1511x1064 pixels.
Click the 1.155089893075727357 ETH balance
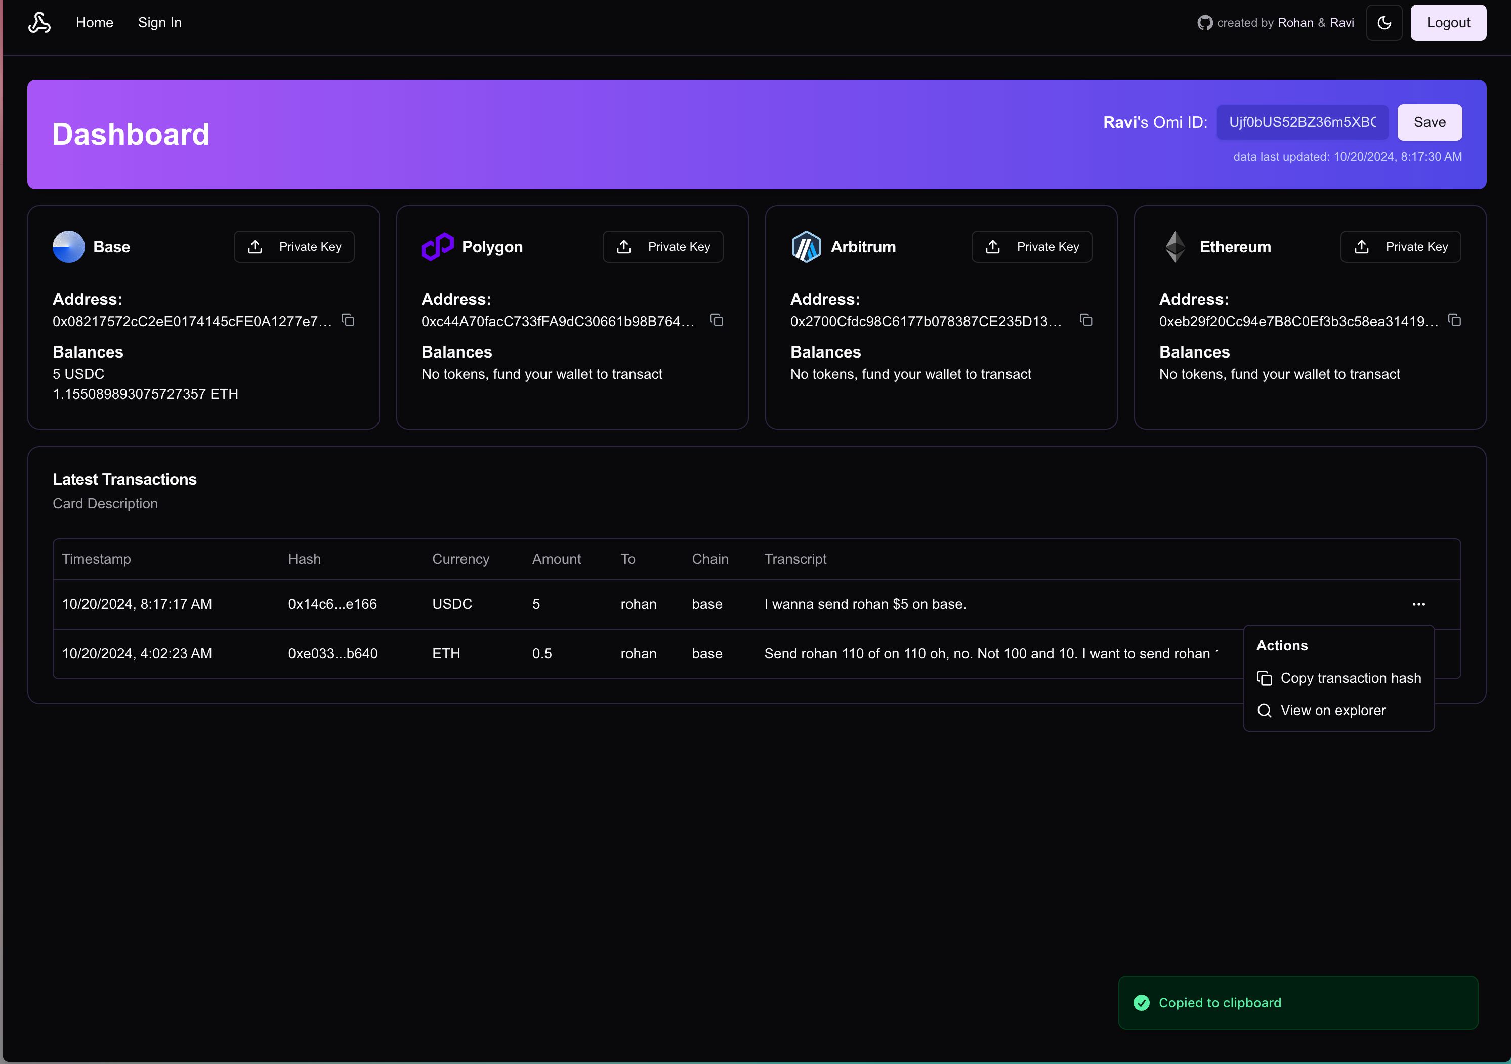[x=145, y=394]
